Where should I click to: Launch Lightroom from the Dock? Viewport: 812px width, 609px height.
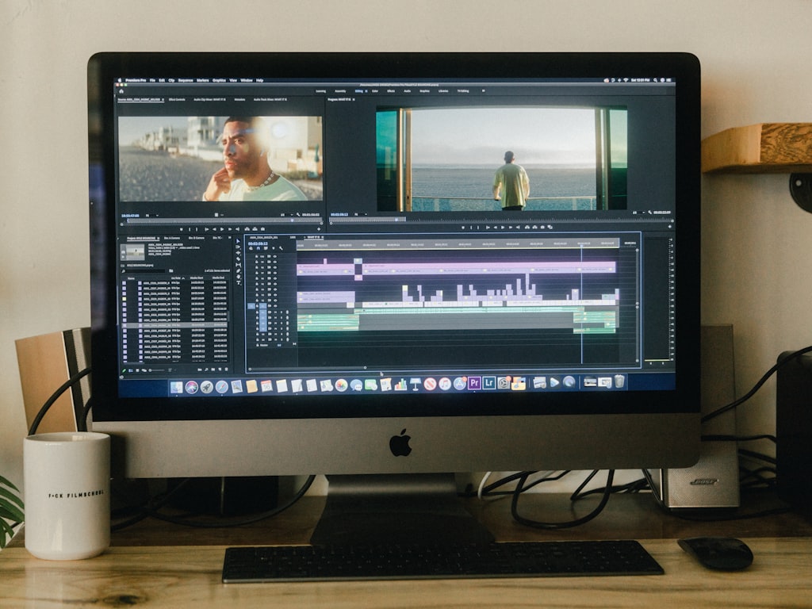(488, 383)
